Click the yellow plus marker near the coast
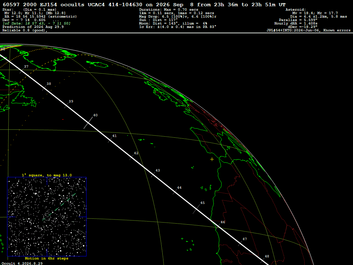 pyautogui.click(x=212, y=159)
